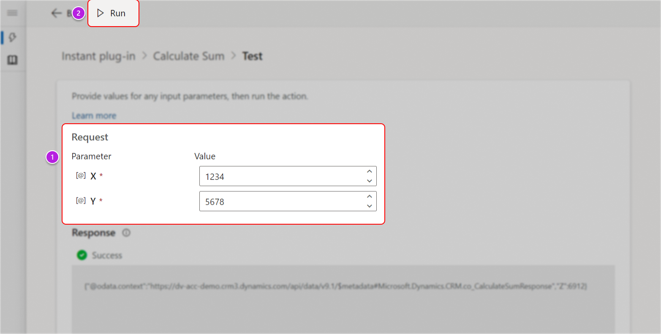
Task: Click the [@] parameter icon beside Y
Action: pyautogui.click(x=80, y=201)
